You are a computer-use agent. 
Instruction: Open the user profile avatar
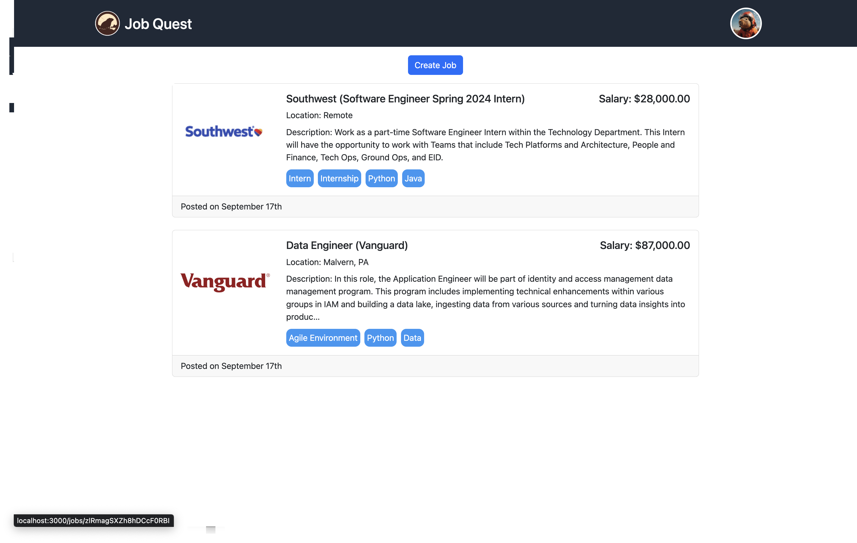[745, 23]
